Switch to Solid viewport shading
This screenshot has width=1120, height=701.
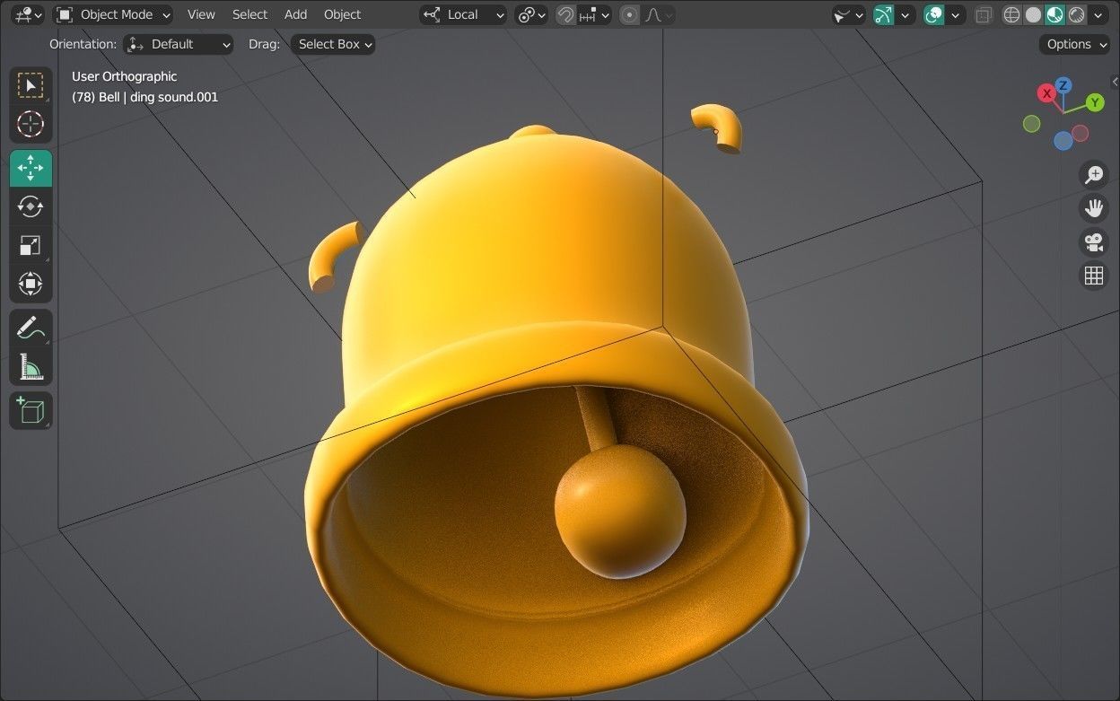[1033, 14]
